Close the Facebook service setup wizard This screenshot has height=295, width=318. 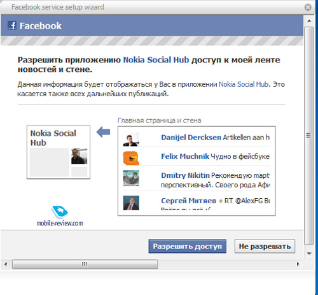tap(308, 8)
